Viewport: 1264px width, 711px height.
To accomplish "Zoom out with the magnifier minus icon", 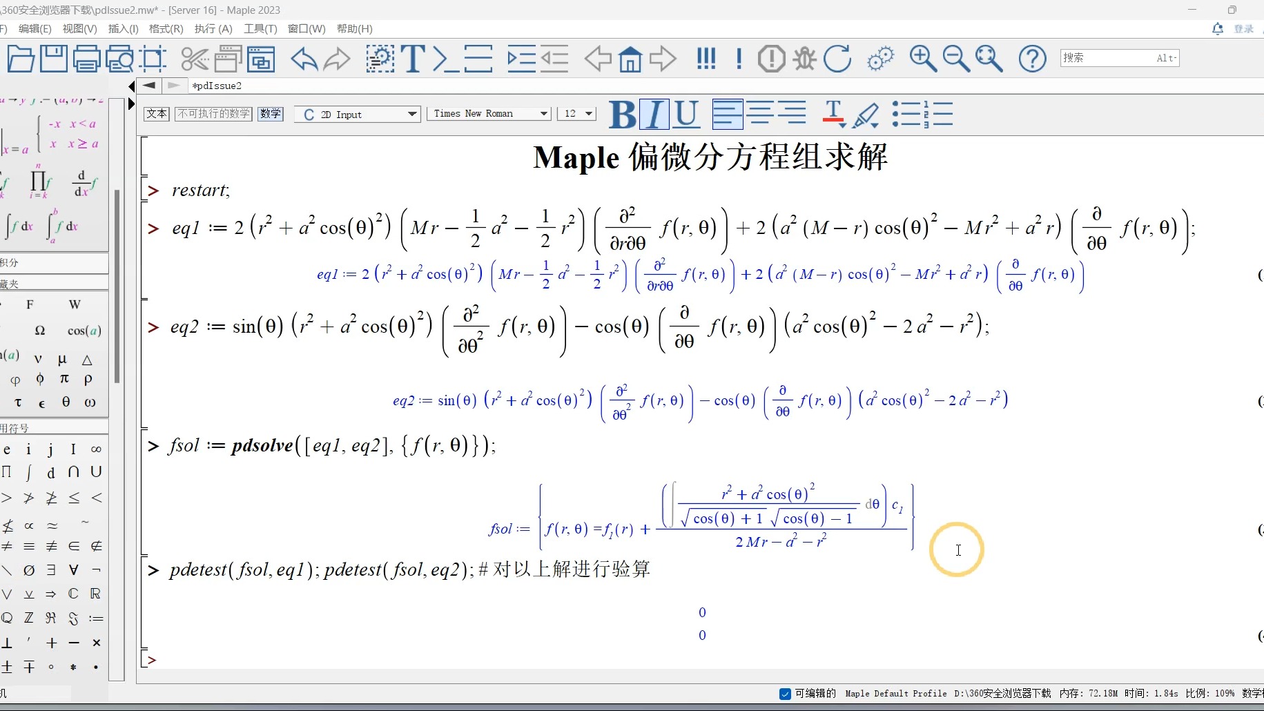I will [956, 59].
